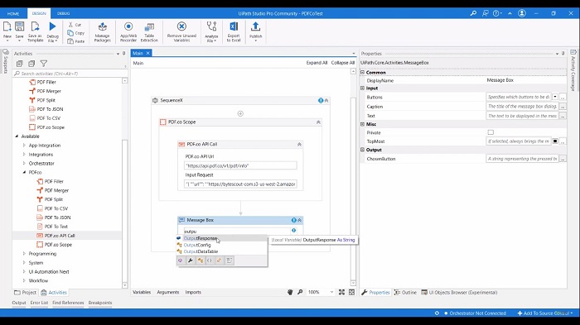The height and width of the screenshot is (325, 580).
Task: Open Analyze File tool
Action: click(x=211, y=31)
